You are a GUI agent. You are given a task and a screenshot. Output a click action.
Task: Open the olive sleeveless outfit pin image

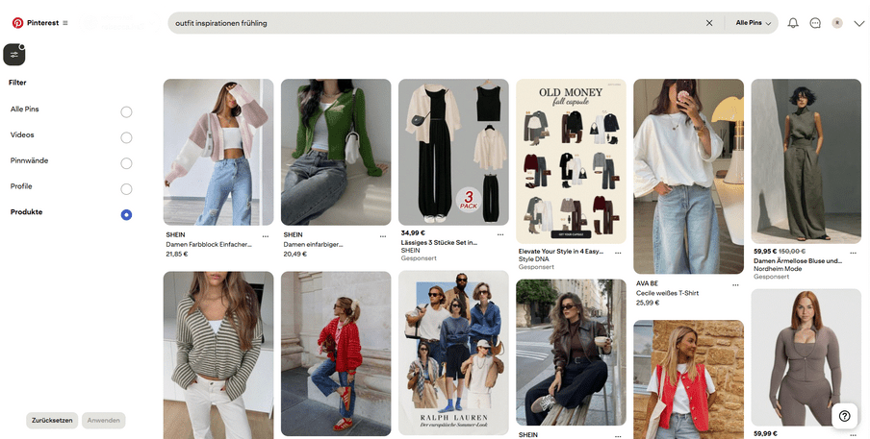tap(806, 161)
